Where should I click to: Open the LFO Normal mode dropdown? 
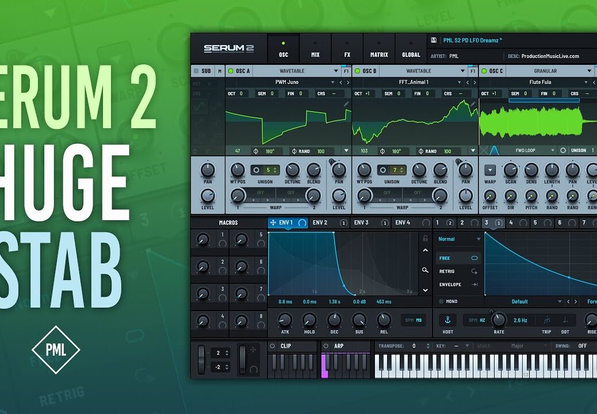(459, 239)
